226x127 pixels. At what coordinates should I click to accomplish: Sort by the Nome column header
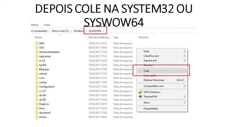point(38,37)
